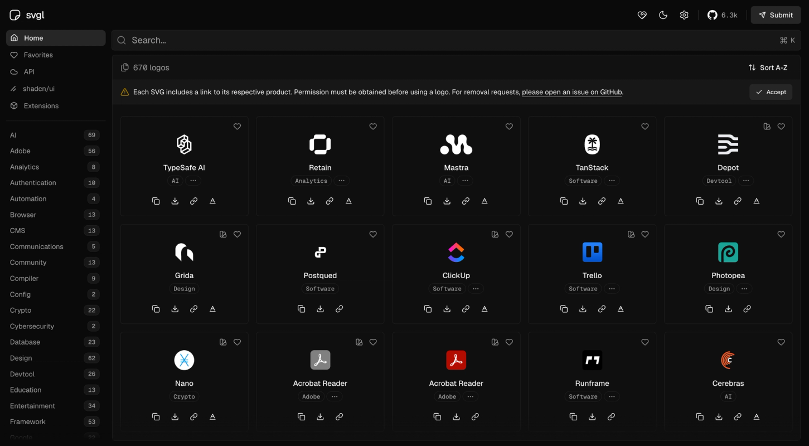The image size is (809, 446).
Task: Open the GitHub repository icon
Action: point(722,15)
